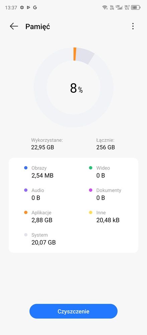Tap the orange Aplikacje color dot
The width and height of the screenshot is (147, 335).
point(26,213)
